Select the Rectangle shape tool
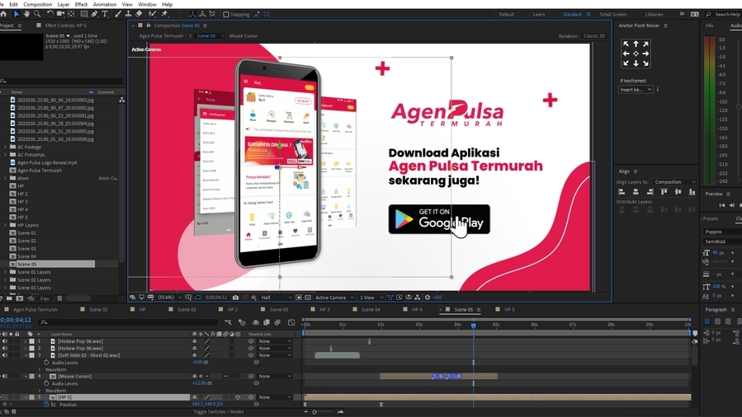 (x=83, y=14)
